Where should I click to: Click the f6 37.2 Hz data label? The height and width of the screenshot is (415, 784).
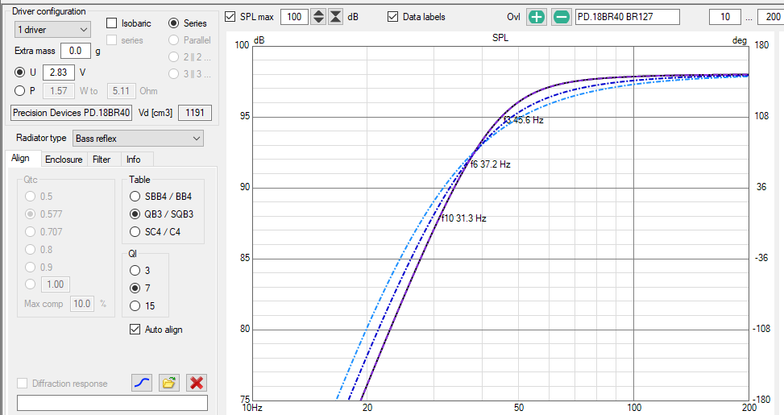491,164
